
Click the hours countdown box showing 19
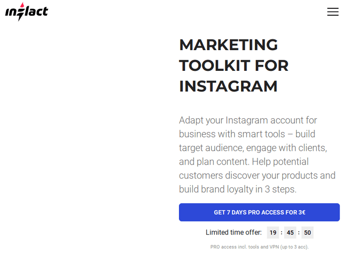(x=273, y=233)
